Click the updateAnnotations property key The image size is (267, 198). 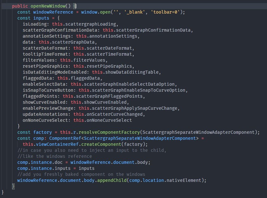coord(45,114)
